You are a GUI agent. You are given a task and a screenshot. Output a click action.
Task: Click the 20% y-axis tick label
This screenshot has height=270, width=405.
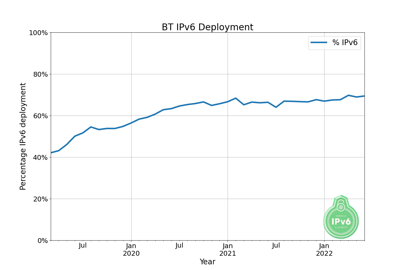(x=40, y=199)
